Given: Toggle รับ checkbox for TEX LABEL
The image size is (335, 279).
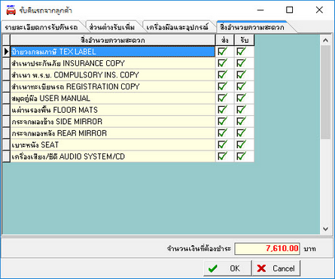Looking at the screenshot, I should click(x=241, y=52).
